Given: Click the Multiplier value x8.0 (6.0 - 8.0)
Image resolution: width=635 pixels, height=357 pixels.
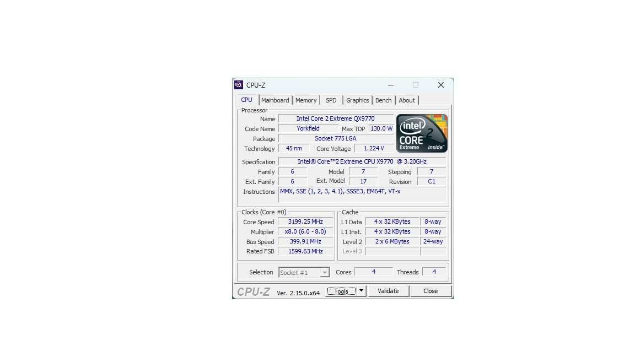Looking at the screenshot, I should pyautogui.click(x=305, y=231).
